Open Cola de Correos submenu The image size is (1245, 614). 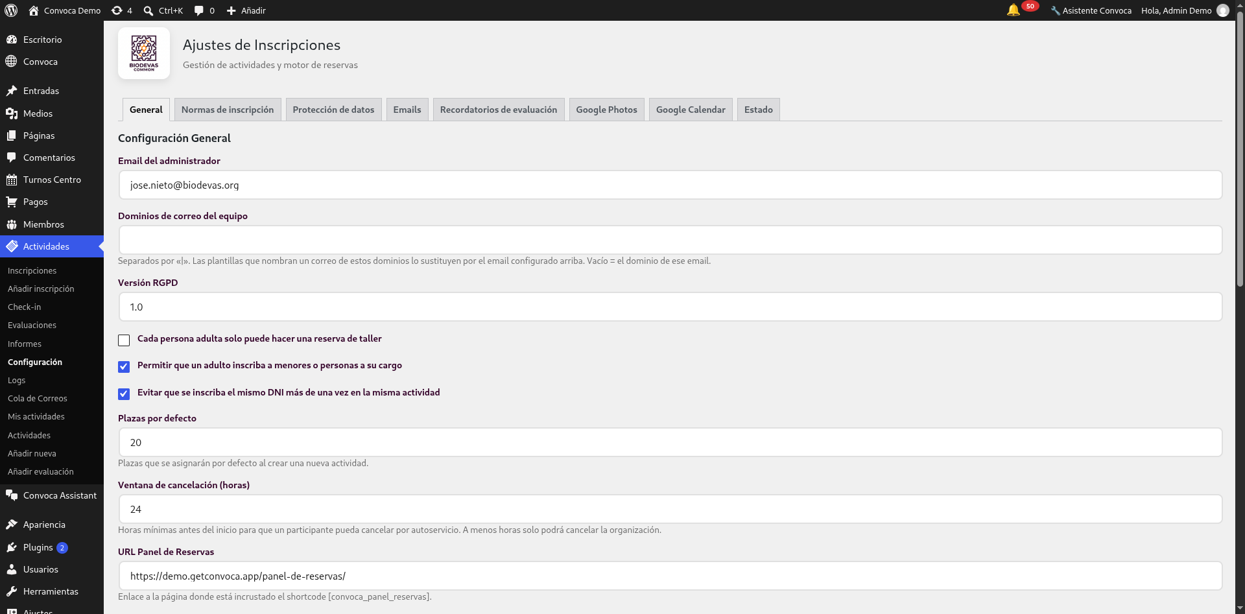click(x=38, y=398)
